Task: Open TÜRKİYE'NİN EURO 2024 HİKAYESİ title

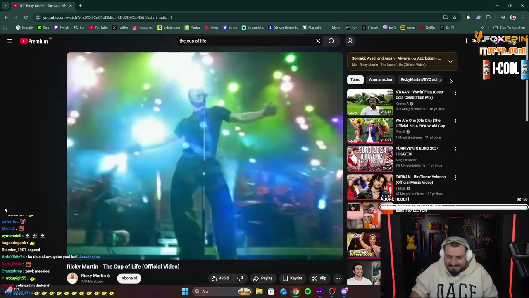Action: [417, 151]
